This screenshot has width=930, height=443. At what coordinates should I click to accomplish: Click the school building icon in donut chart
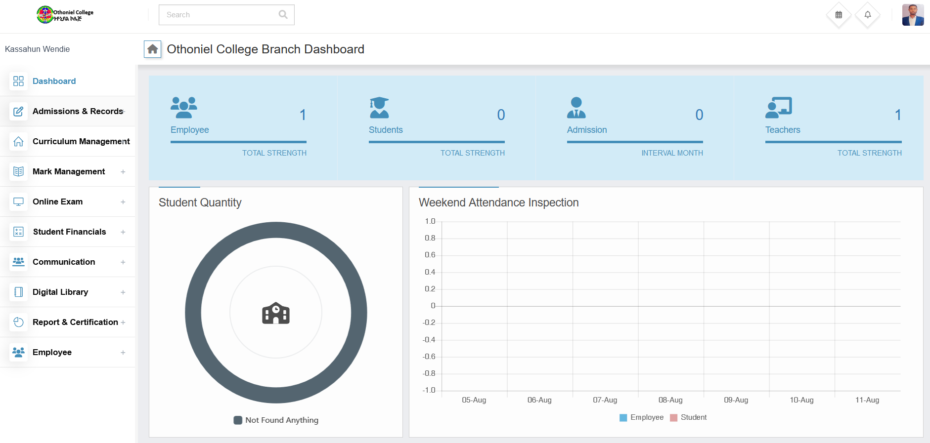pos(276,313)
